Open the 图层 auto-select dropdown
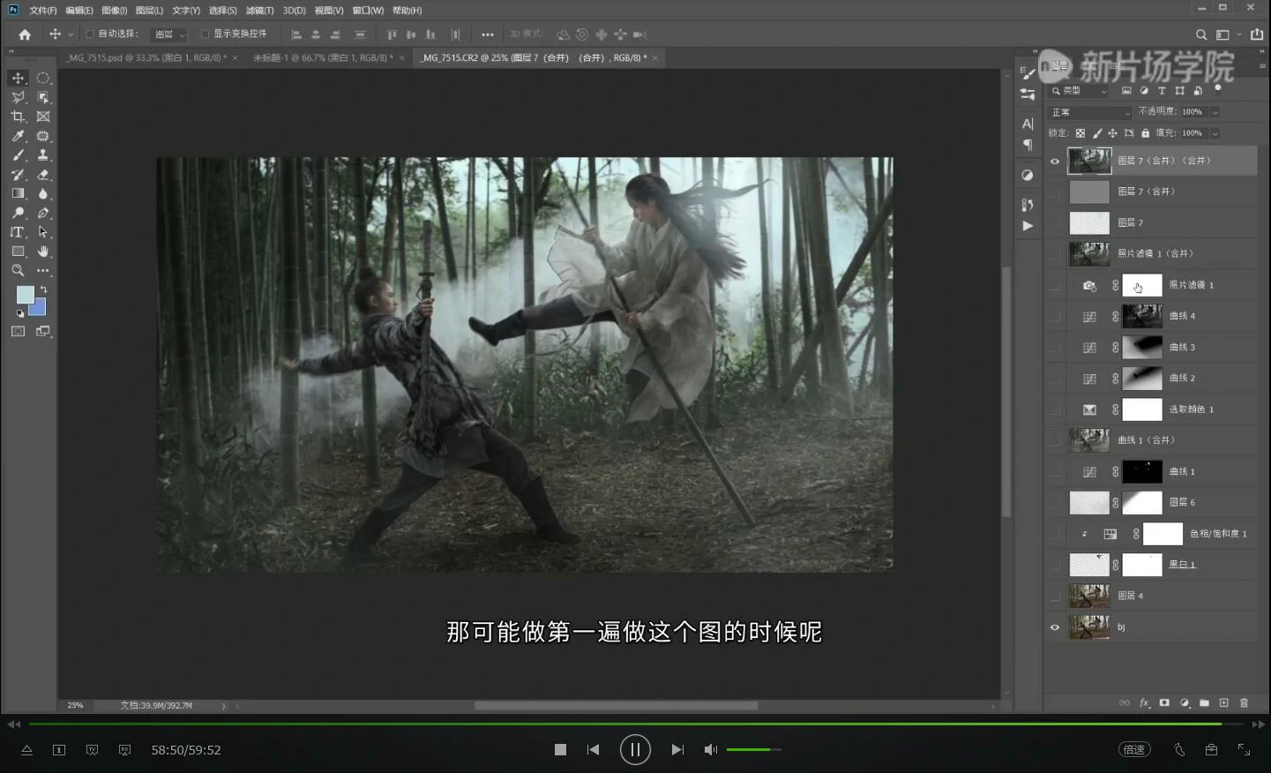This screenshot has height=773, width=1271. (x=169, y=34)
